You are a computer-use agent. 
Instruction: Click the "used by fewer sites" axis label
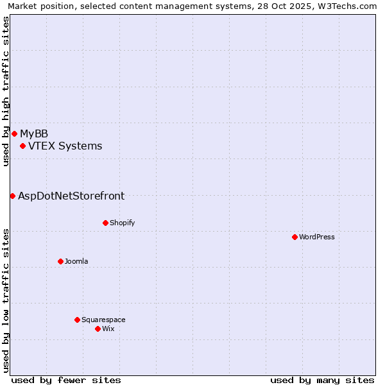coord(66,380)
